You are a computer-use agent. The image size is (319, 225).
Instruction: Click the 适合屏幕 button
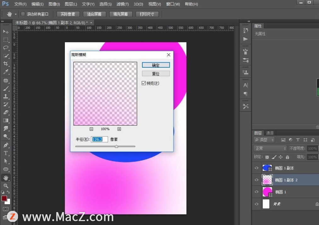(94, 14)
